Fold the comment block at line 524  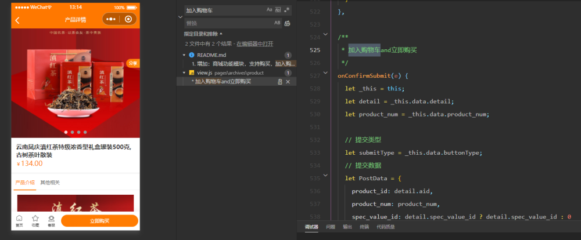[x=325, y=34]
